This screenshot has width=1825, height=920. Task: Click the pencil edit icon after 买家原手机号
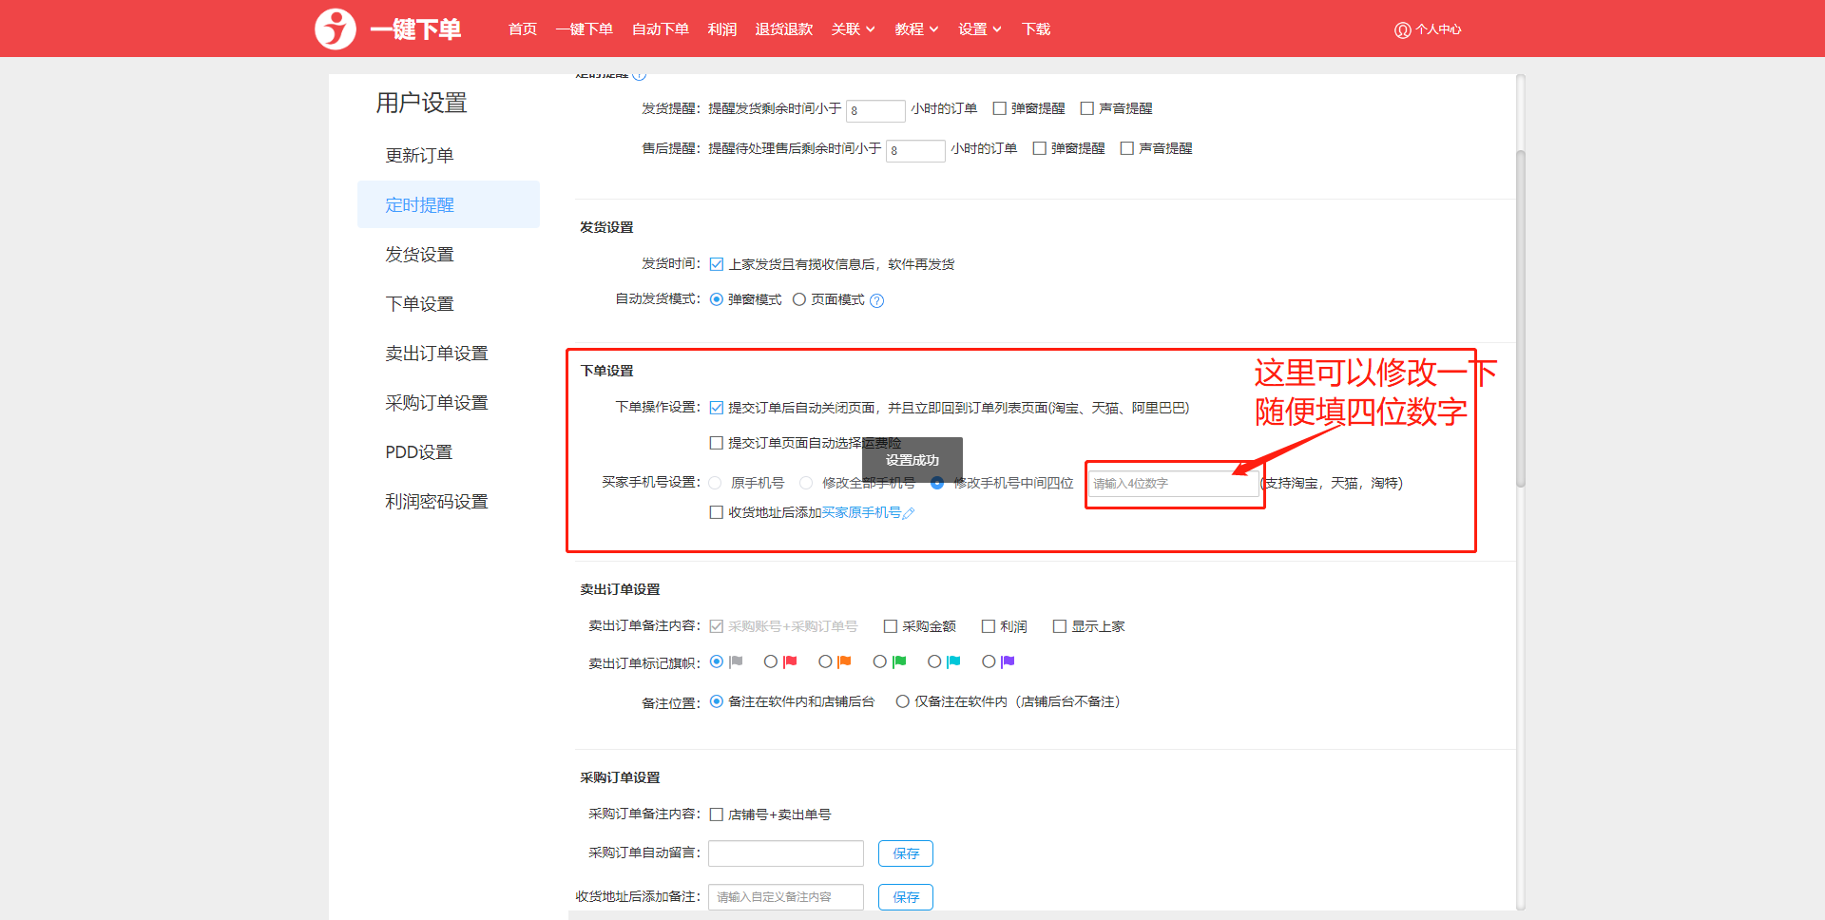click(x=909, y=513)
